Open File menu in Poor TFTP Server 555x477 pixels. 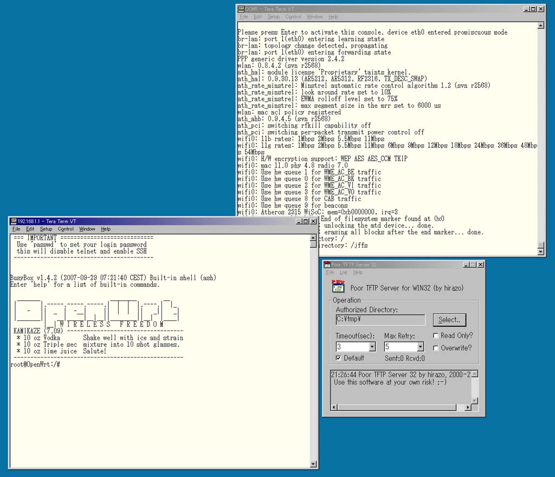(x=330, y=272)
